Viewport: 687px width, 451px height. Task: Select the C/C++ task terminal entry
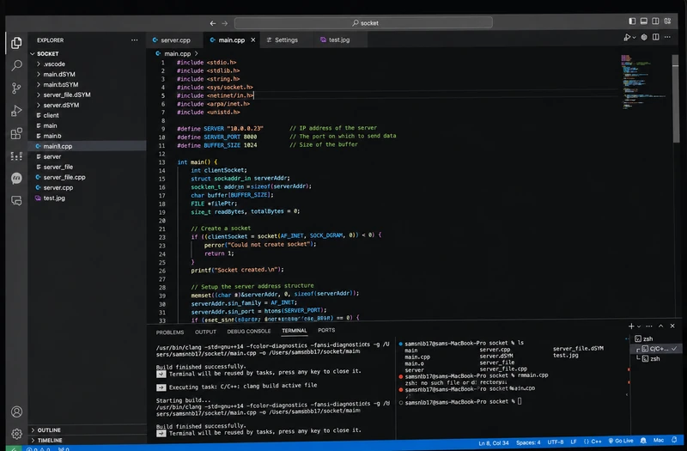[657, 349]
